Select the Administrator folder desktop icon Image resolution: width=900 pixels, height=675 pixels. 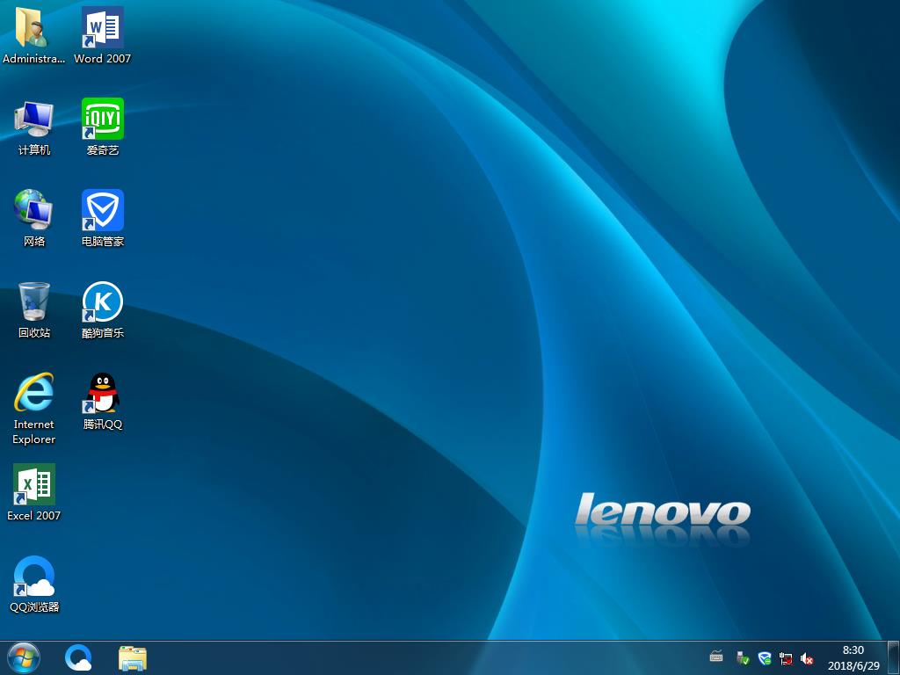coord(33,34)
